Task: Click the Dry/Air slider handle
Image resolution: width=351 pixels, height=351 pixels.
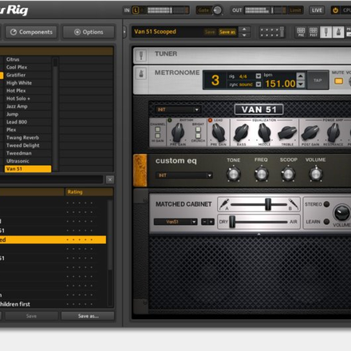Action: point(232,222)
